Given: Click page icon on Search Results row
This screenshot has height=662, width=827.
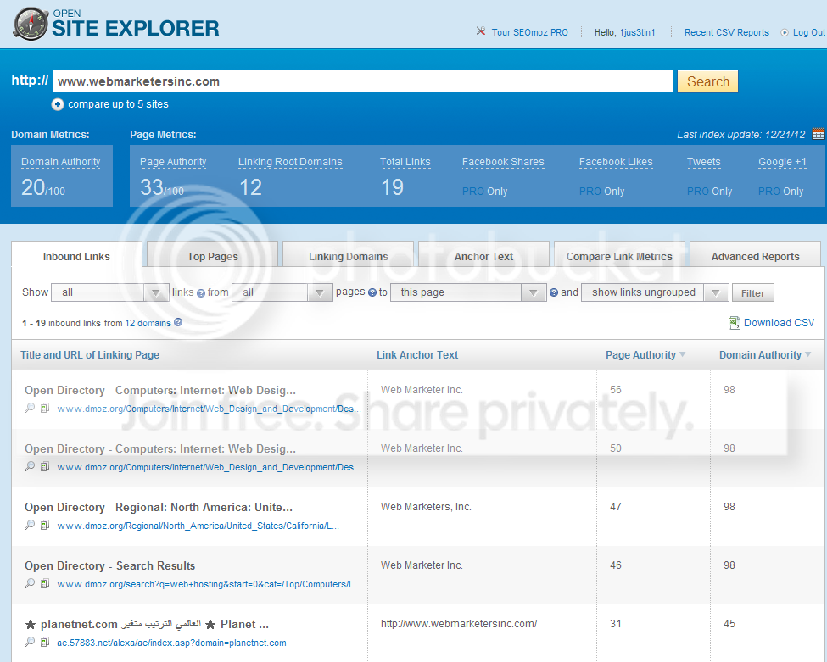Looking at the screenshot, I should pyautogui.click(x=45, y=583).
